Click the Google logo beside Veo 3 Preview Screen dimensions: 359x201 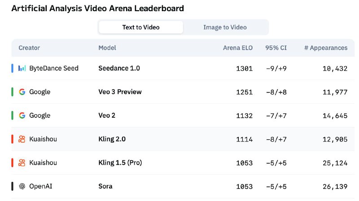pyautogui.click(x=22, y=92)
